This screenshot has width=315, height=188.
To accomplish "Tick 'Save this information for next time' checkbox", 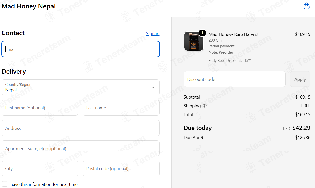I will (x=5, y=184).
